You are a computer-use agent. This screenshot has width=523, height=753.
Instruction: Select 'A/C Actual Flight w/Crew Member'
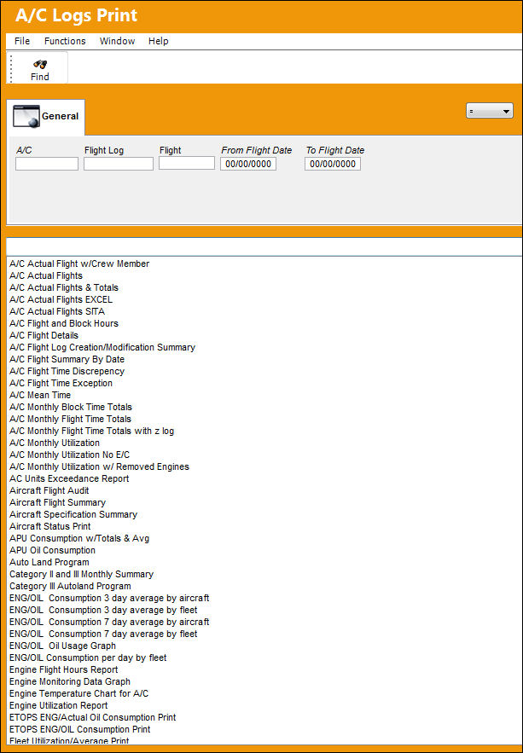79,264
